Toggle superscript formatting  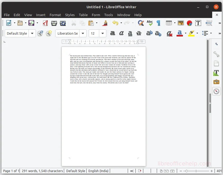coord(149,33)
